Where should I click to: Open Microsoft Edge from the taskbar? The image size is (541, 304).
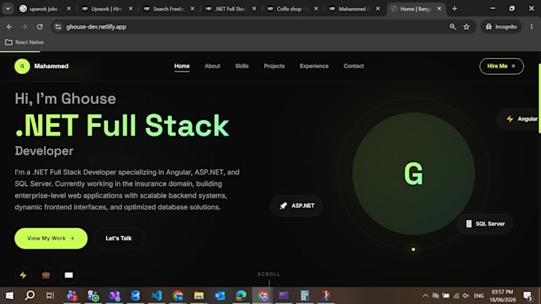(241, 295)
